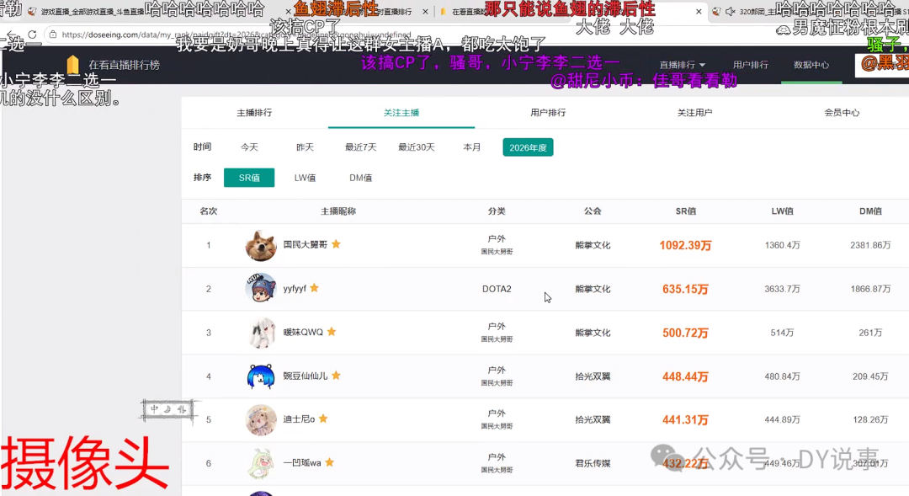Click the streamer name yyfyyf
The width and height of the screenshot is (909, 496).
click(295, 288)
